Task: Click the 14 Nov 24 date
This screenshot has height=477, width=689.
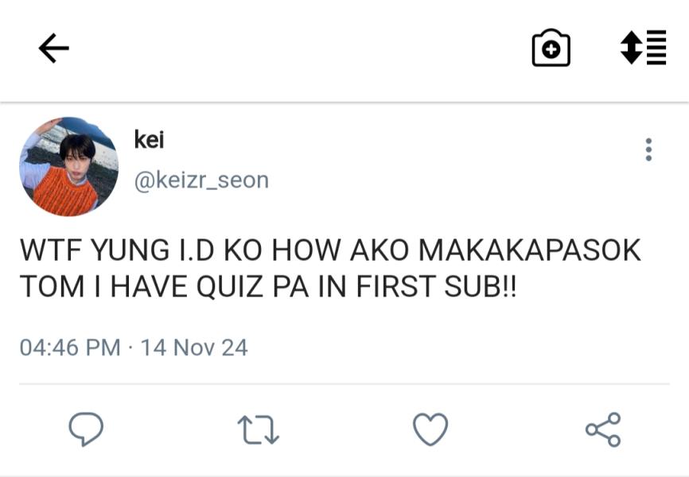Action: click(x=194, y=347)
